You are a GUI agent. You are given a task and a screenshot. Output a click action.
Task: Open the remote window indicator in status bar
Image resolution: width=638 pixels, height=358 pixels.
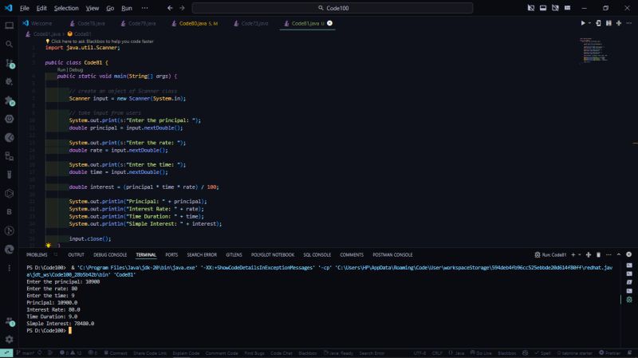click(x=6, y=352)
